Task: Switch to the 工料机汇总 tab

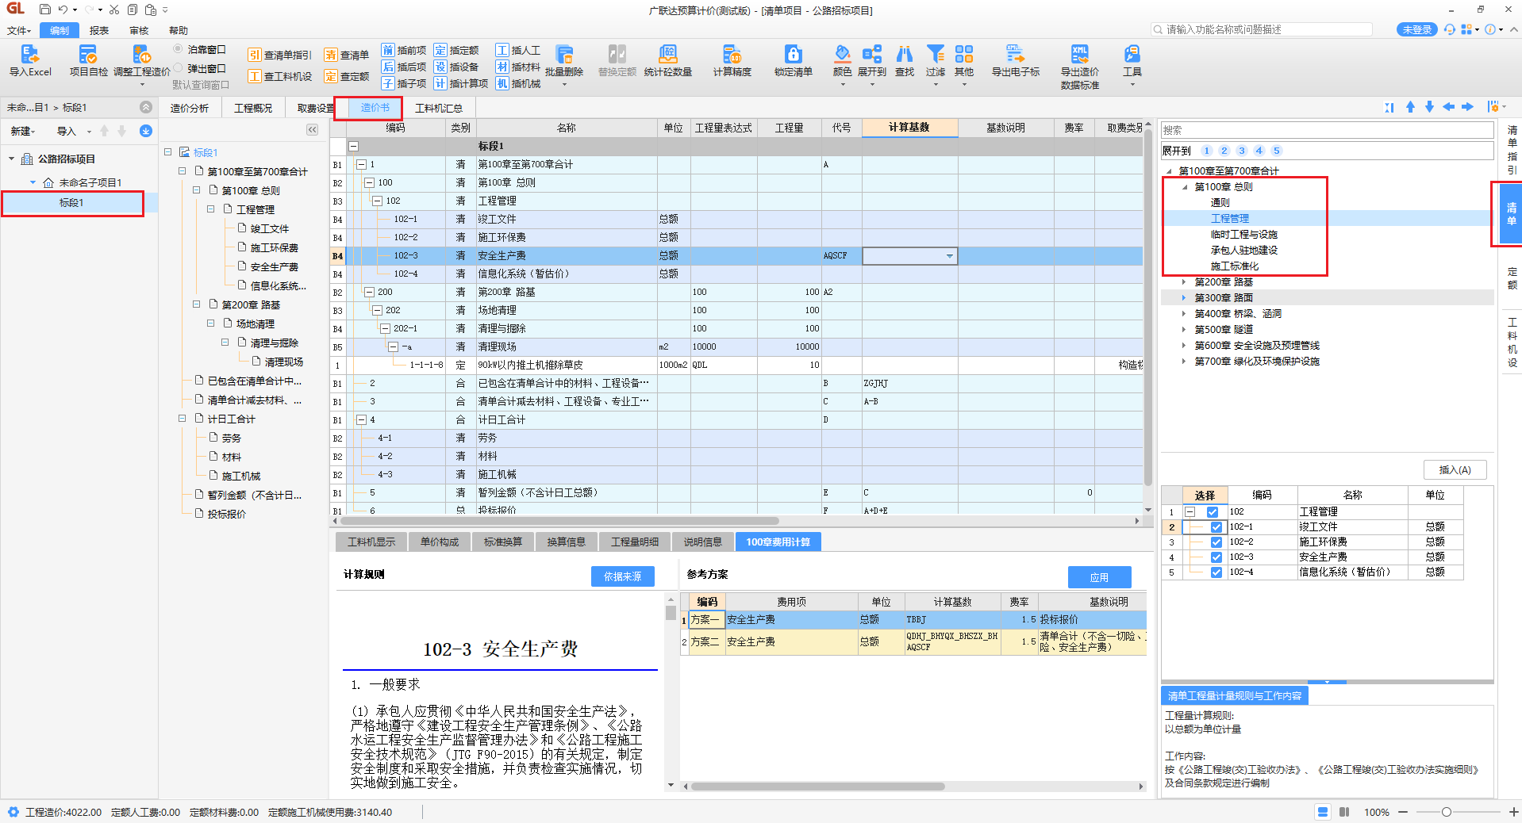Action: click(439, 109)
